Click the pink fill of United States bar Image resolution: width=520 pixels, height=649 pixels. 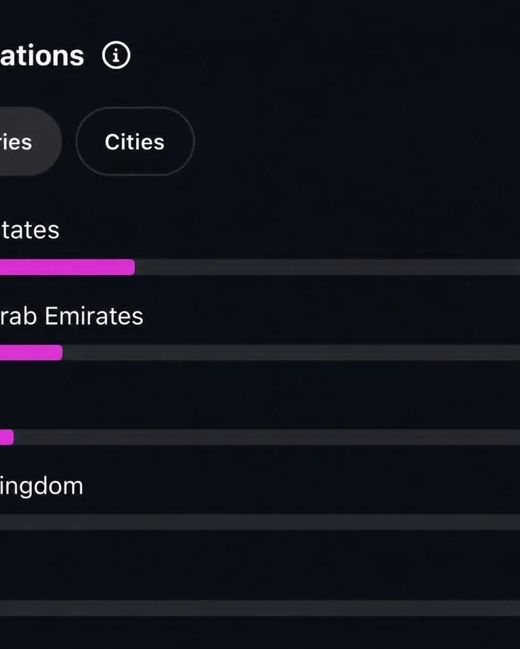click(67, 267)
